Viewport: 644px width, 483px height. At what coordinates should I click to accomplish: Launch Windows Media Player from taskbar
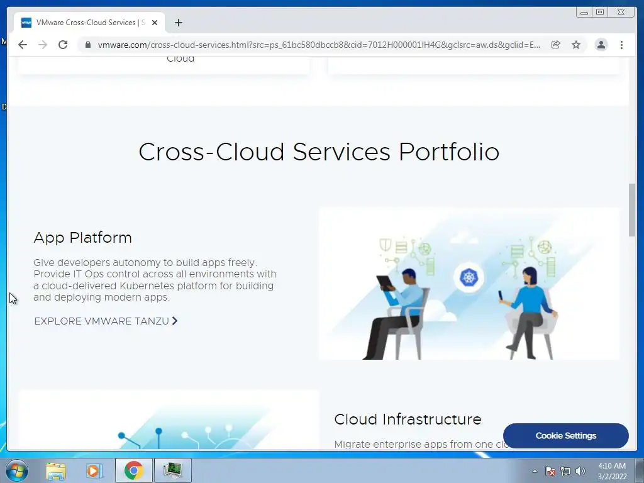(94, 470)
